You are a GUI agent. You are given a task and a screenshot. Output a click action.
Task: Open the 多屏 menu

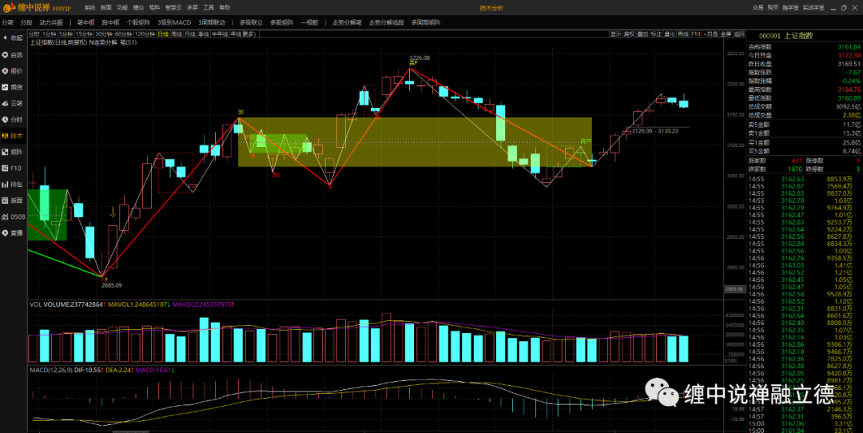tap(192, 8)
